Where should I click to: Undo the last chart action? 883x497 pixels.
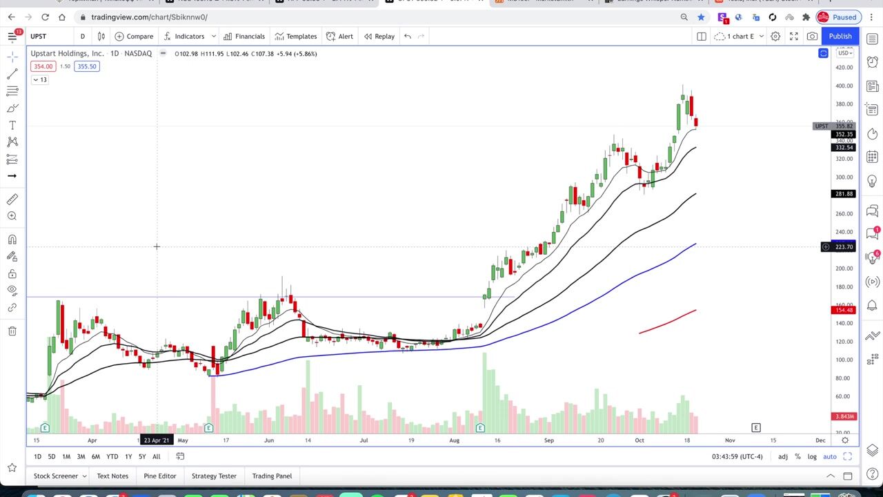coord(408,37)
